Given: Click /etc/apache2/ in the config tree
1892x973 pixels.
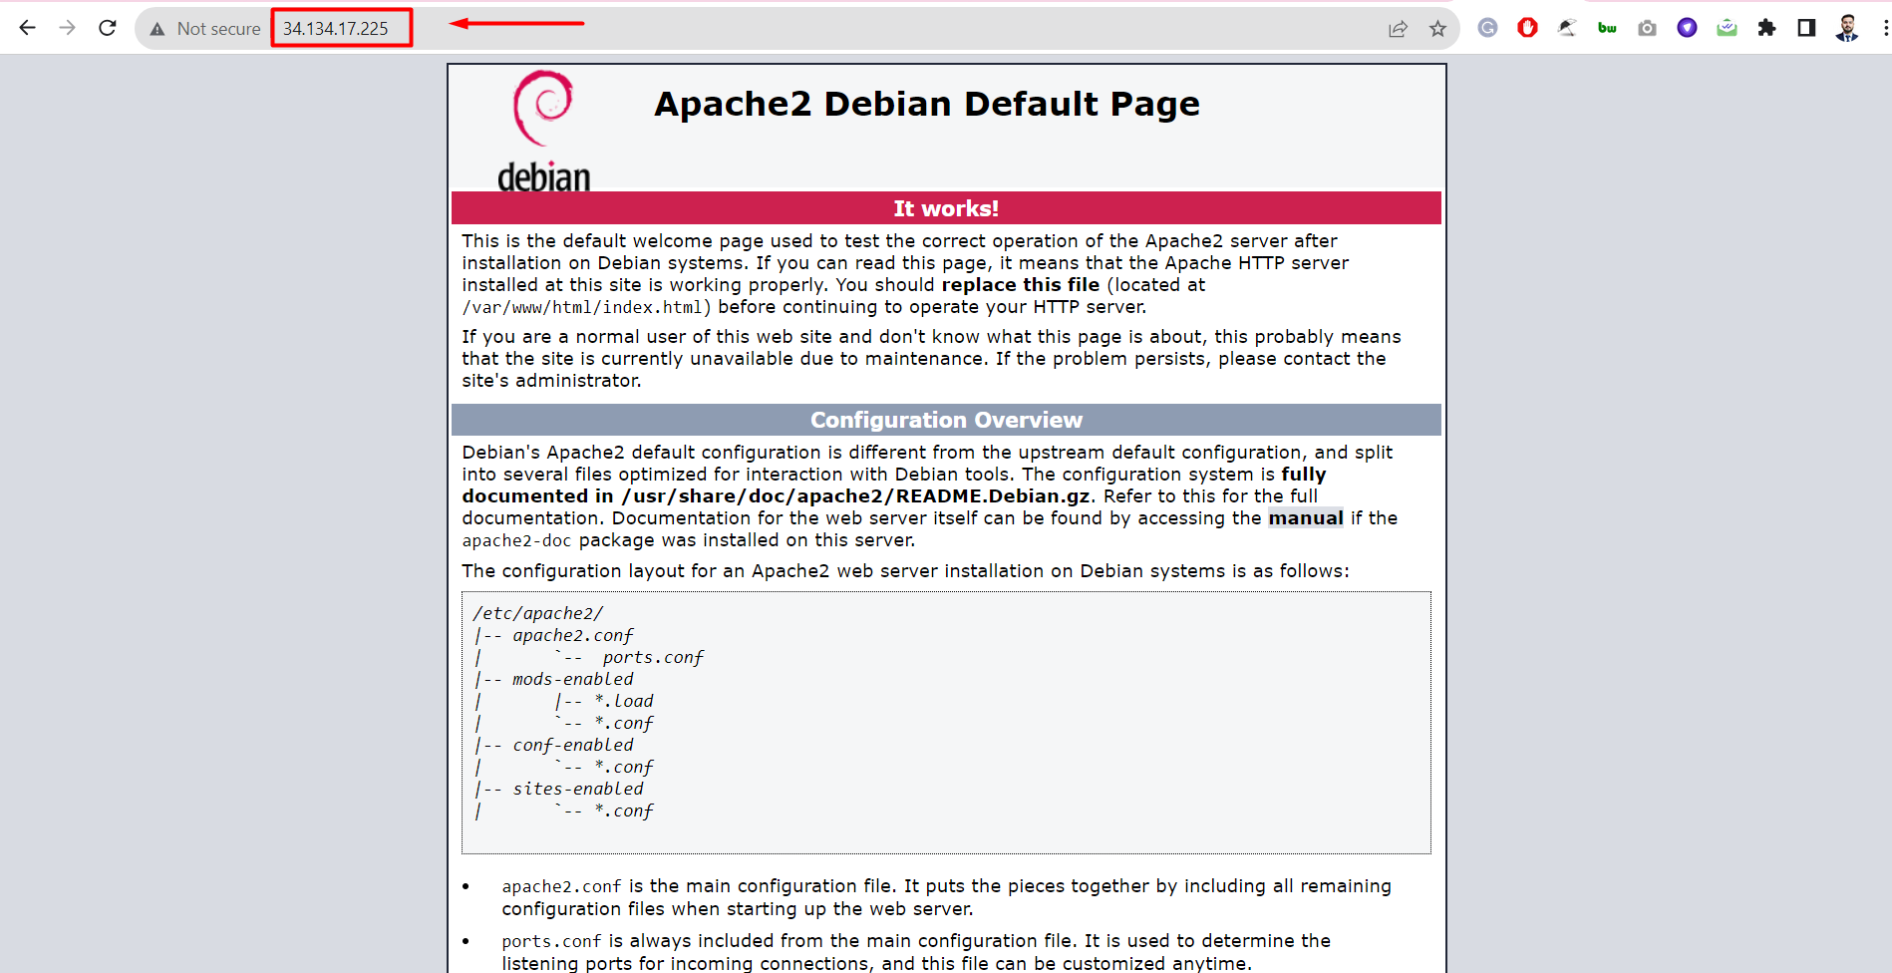Looking at the screenshot, I should pyautogui.click(x=538, y=613).
